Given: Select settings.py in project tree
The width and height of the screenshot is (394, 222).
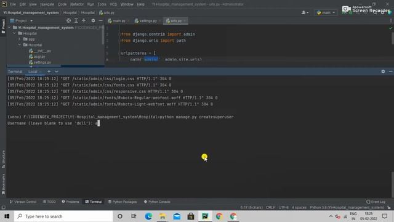Looking at the screenshot, I should [x=39, y=62].
